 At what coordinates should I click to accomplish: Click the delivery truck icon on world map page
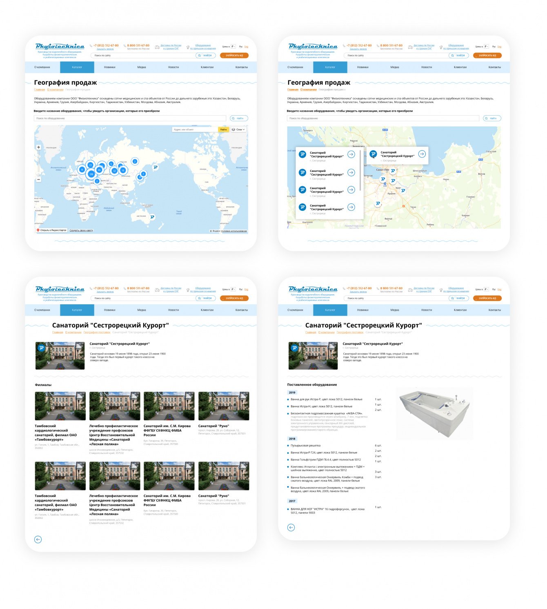click(157, 47)
